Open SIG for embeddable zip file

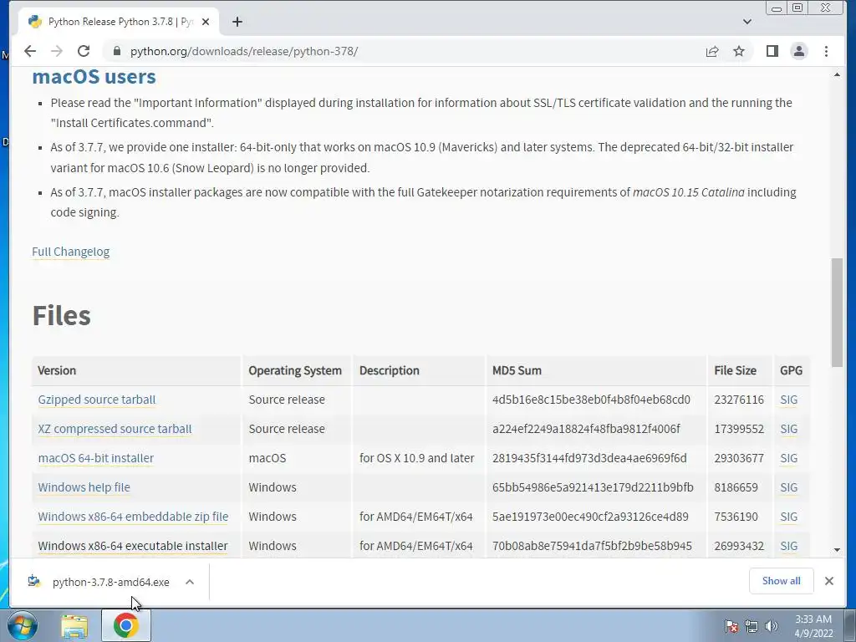(x=789, y=517)
